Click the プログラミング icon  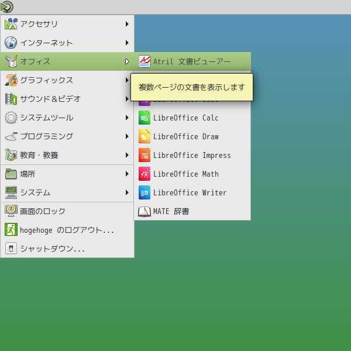click(11, 136)
